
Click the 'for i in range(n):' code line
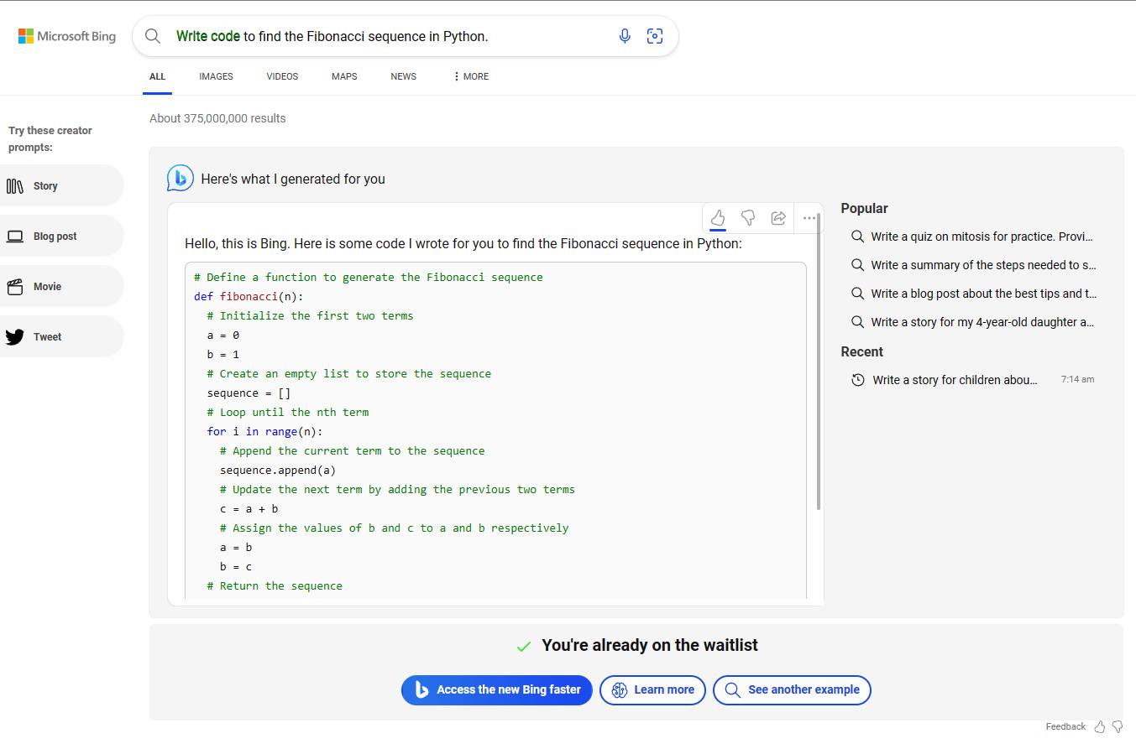(x=264, y=431)
